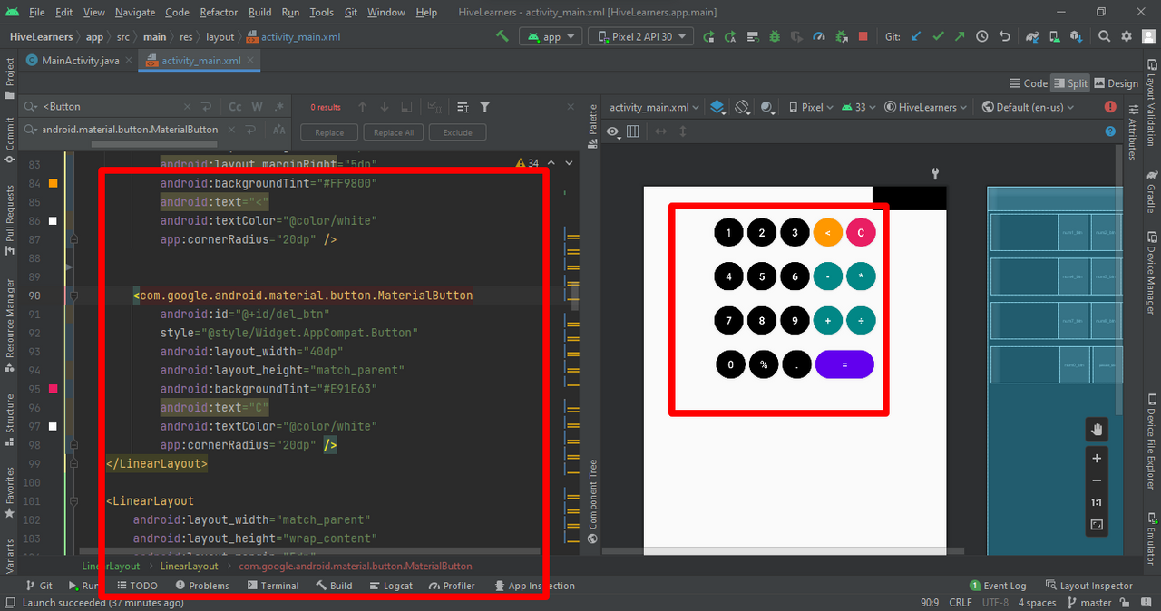Focus the search field containing <Button
This screenshot has height=611, width=1161.
112,107
